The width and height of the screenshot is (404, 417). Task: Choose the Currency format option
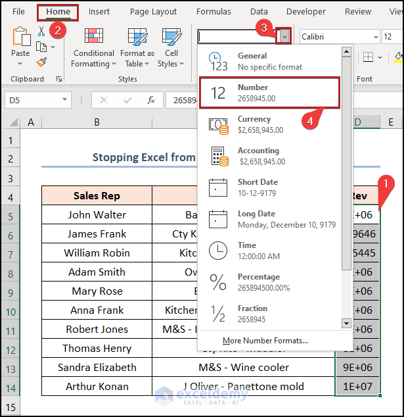269,124
